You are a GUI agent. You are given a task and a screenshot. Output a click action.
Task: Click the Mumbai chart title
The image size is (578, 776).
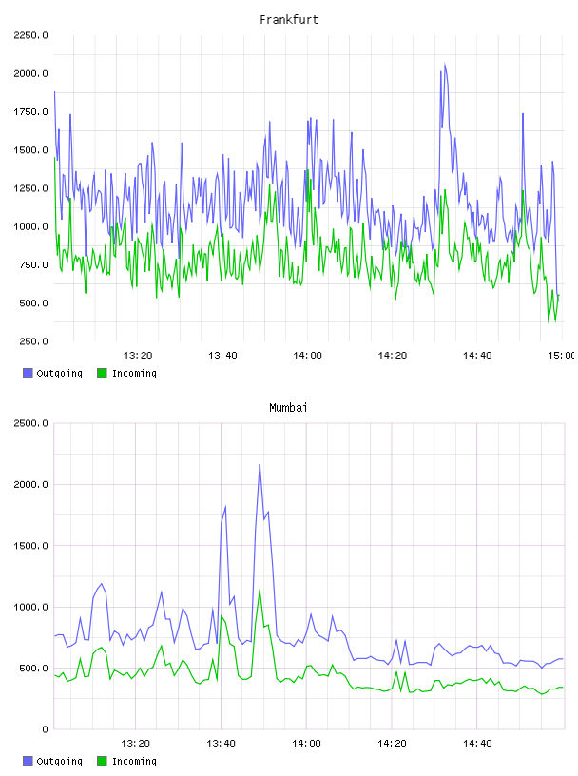point(288,408)
